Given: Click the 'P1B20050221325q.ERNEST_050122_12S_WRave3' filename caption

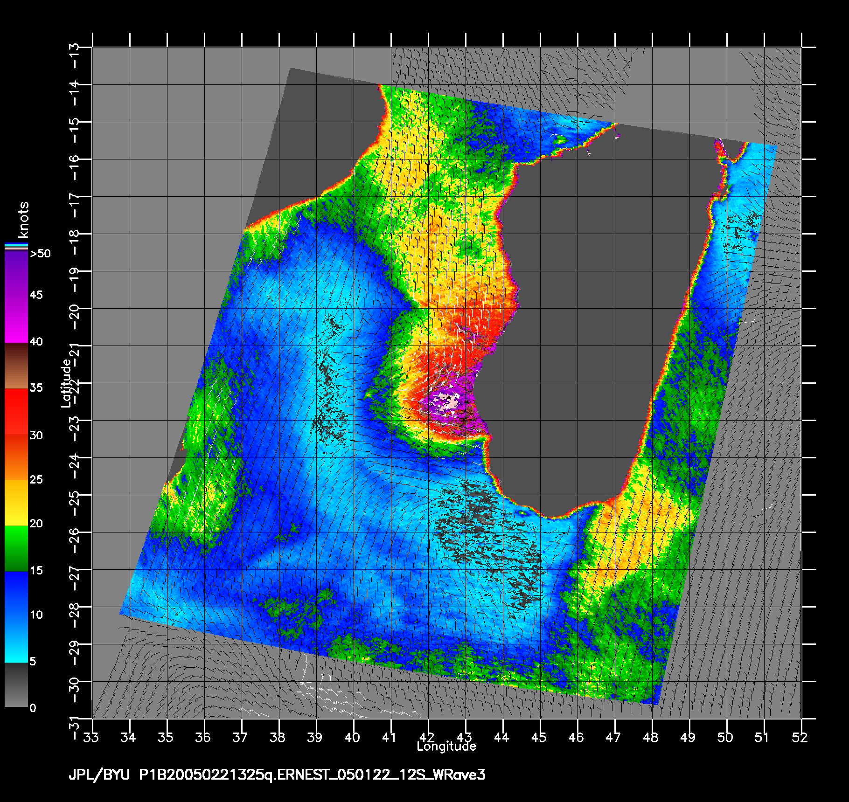Looking at the screenshot, I should [313, 774].
